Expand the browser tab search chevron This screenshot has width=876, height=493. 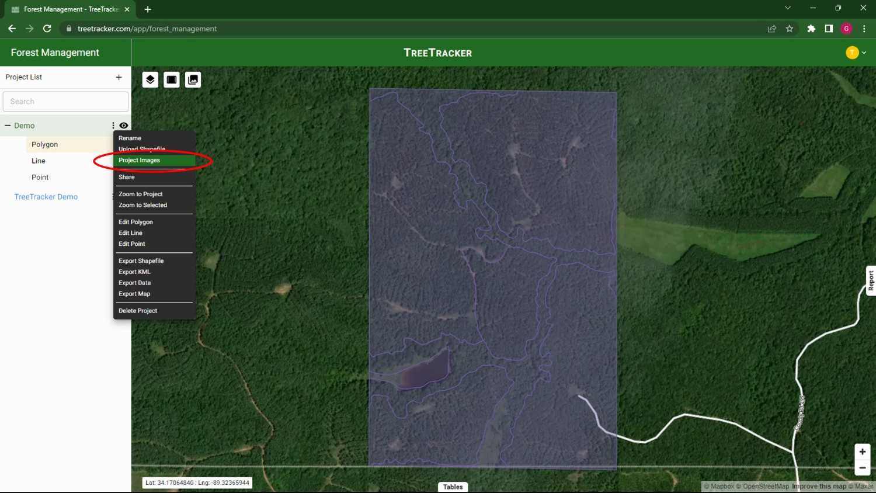787,8
